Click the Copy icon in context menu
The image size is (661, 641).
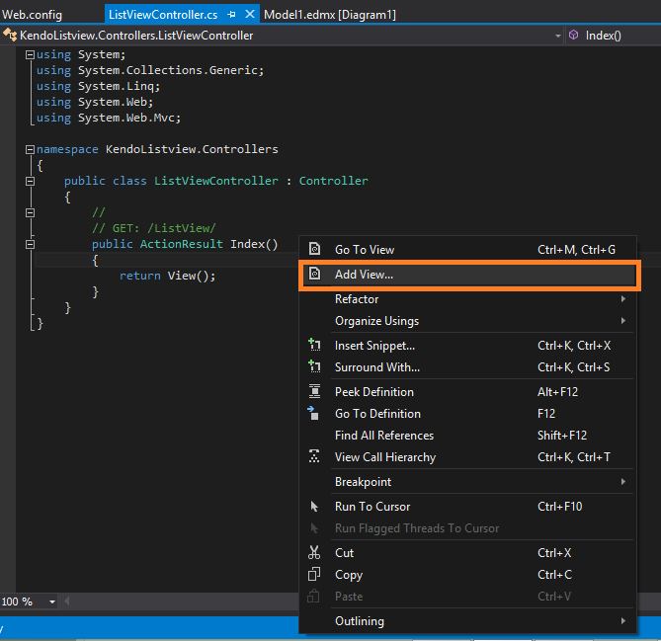click(x=314, y=575)
